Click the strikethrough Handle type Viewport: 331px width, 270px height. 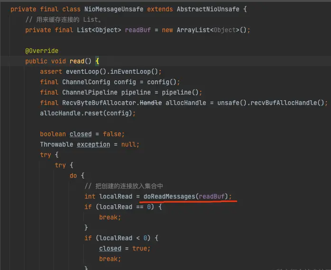(151, 103)
